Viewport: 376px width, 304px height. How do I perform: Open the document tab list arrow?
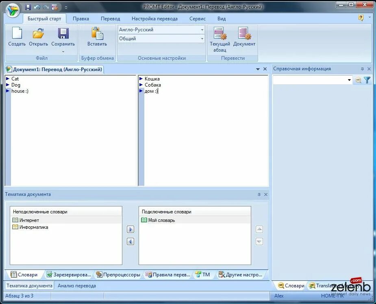[x=258, y=69]
